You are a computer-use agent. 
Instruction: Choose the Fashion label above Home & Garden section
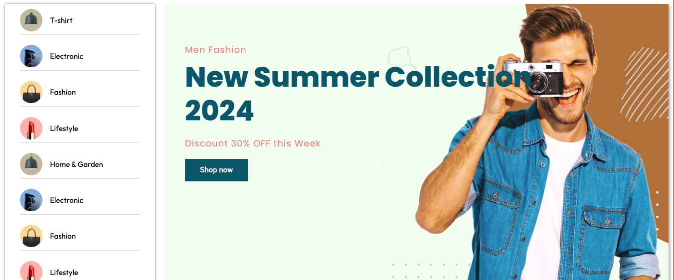click(63, 92)
